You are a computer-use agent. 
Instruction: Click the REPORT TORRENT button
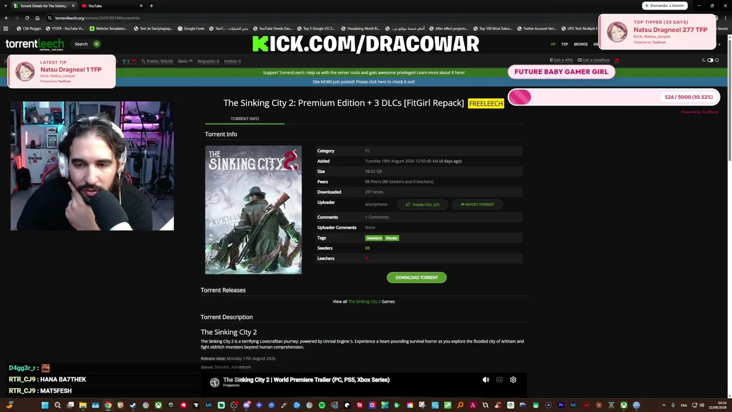coord(477,204)
